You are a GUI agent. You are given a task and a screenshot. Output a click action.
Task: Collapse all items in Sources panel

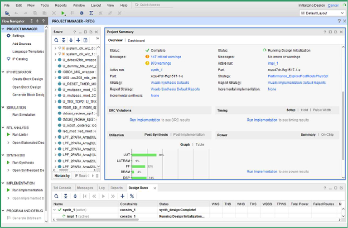[x=64, y=40]
